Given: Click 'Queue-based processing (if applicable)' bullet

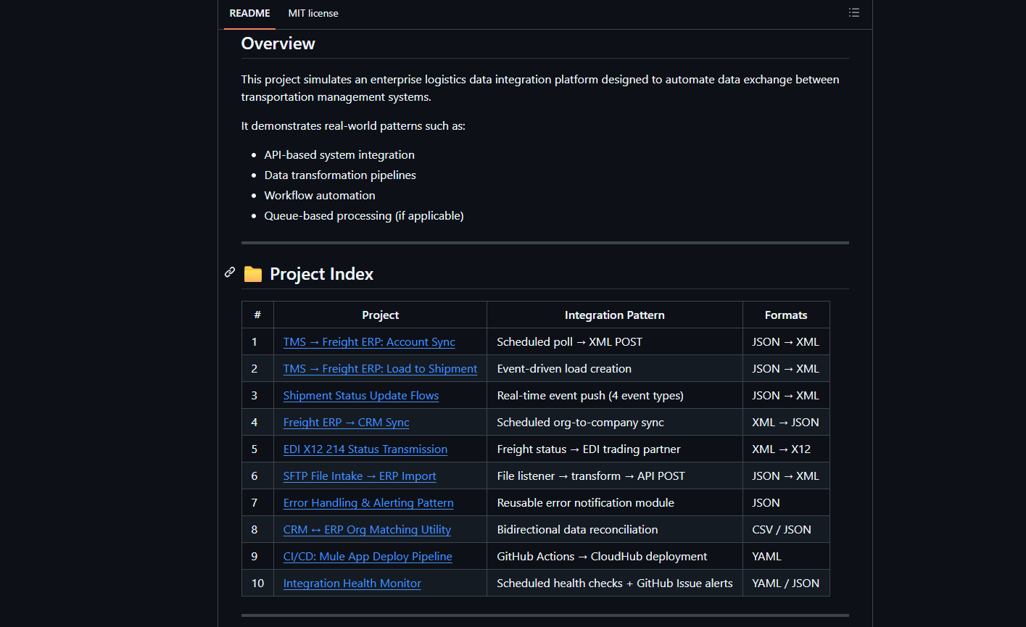Looking at the screenshot, I should point(364,216).
